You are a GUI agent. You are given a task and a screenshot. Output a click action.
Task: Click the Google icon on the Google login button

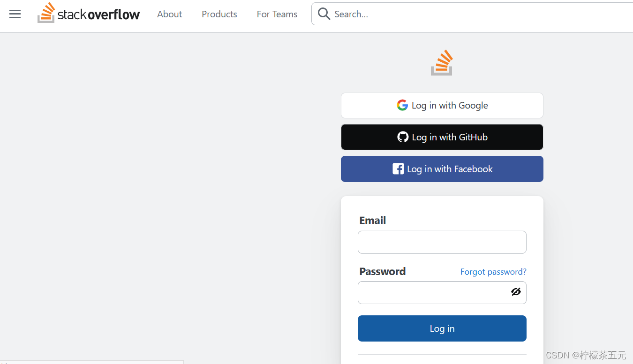(x=402, y=105)
